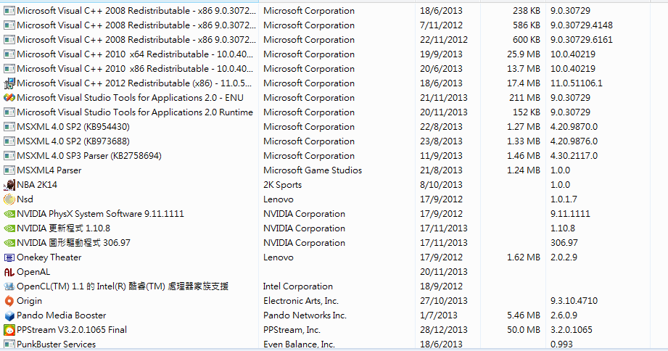The height and width of the screenshot is (351, 668).
Task: Click the NVIDIA PhysX System Software icon
Action: click(x=9, y=214)
